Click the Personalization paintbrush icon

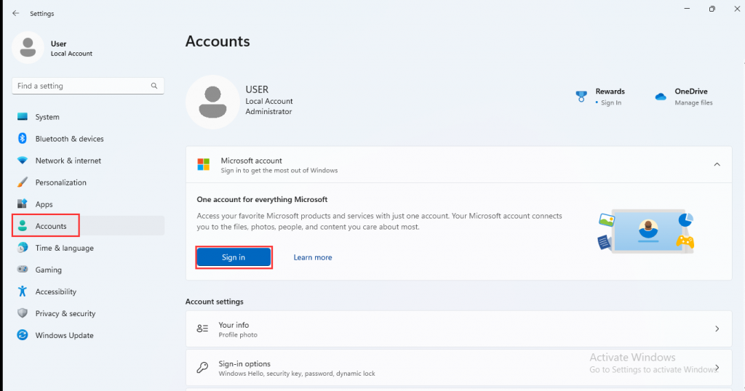pos(23,182)
